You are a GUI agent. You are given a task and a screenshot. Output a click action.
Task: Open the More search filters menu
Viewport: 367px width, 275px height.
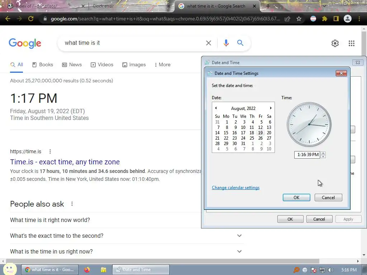[x=162, y=65]
